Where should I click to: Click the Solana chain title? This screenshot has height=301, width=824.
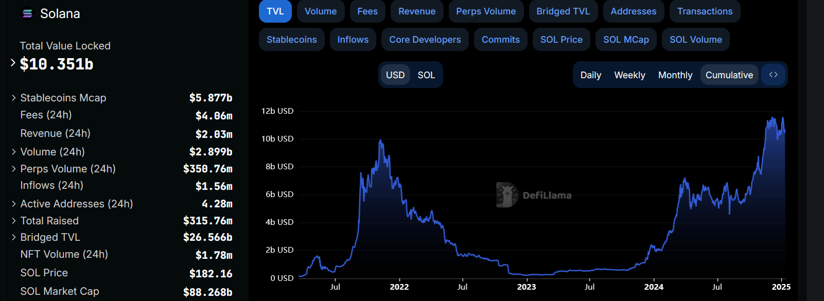[60, 14]
